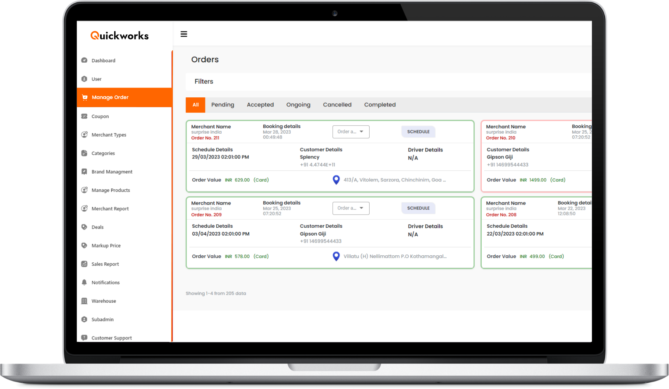Screen dimensions: 669x389
Task: Open Deals menu item
Action: coord(97,227)
